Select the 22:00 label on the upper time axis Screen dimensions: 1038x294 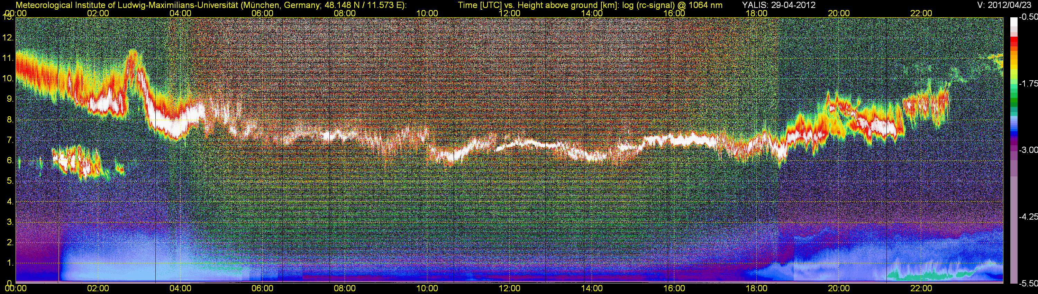click(921, 13)
